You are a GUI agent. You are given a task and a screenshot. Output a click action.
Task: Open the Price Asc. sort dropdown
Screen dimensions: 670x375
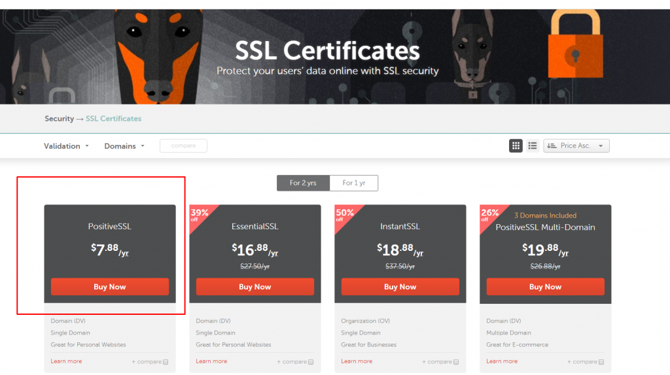point(576,146)
